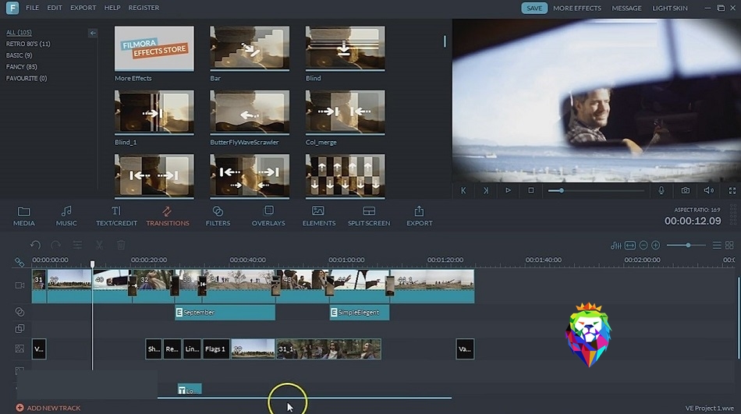741x414 pixels.
Task: Open the Message link
Action: coord(626,8)
